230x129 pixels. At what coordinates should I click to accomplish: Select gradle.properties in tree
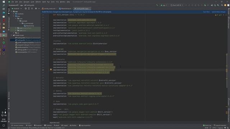tap(28, 47)
